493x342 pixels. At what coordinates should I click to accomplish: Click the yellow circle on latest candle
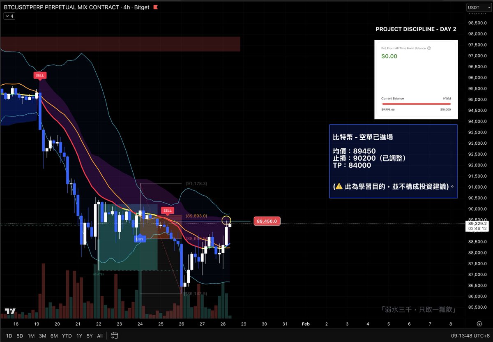226,220
